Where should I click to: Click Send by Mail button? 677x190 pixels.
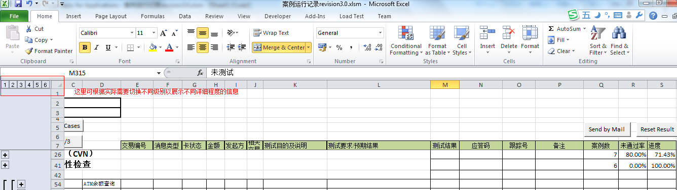coord(607,129)
